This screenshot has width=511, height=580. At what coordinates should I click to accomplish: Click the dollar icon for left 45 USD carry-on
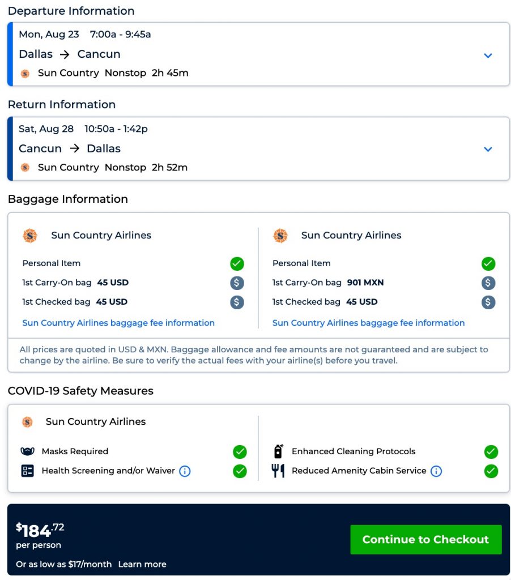pos(237,283)
